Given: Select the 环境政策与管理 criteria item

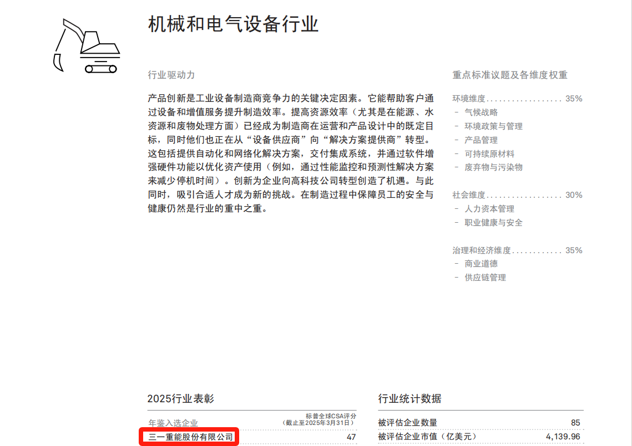Looking at the screenshot, I should click(493, 126).
